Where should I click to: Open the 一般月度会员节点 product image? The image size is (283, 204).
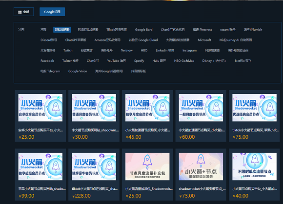pos(201,108)
